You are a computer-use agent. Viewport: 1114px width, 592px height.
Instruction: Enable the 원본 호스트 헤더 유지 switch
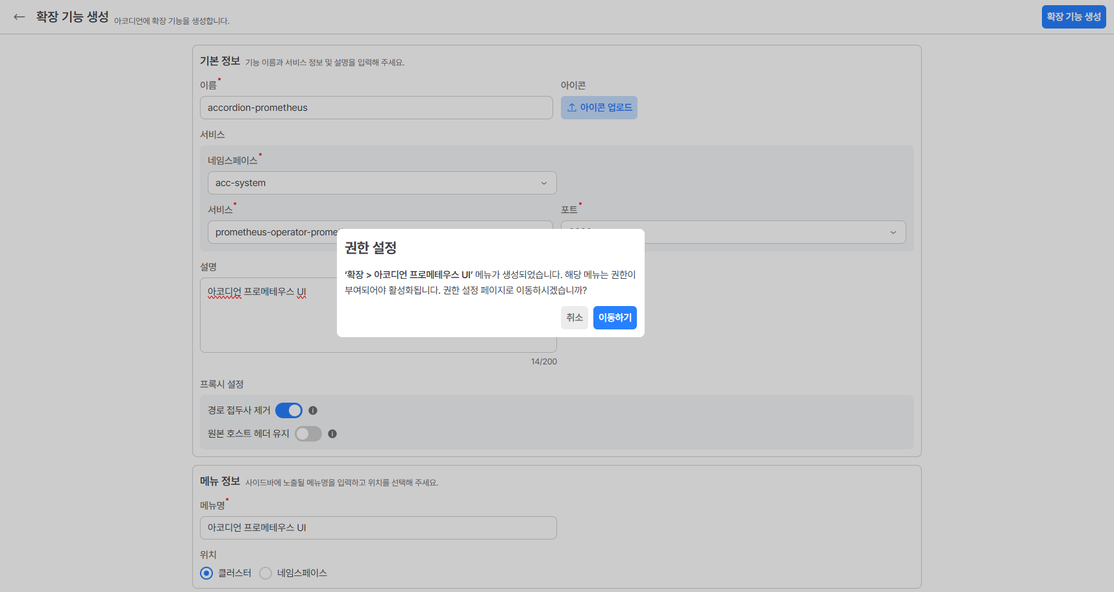pos(308,434)
